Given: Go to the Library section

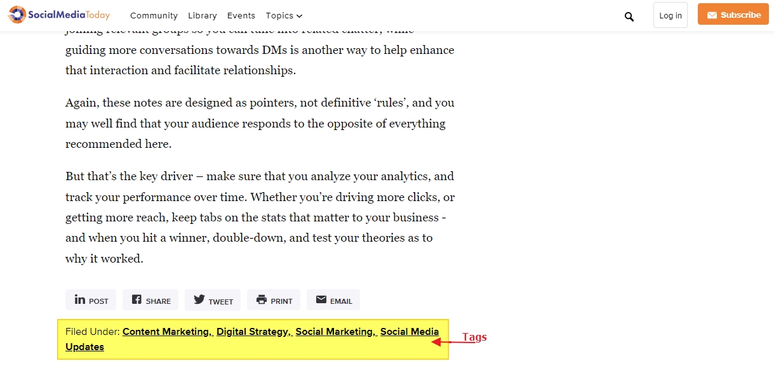Looking at the screenshot, I should tap(202, 15).
